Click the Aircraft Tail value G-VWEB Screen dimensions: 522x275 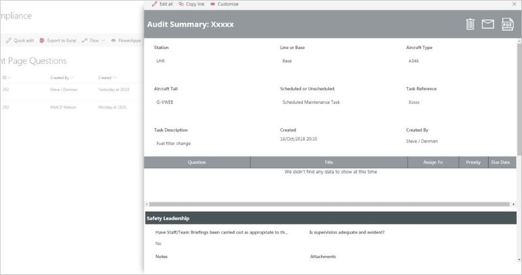tap(165, 103)
